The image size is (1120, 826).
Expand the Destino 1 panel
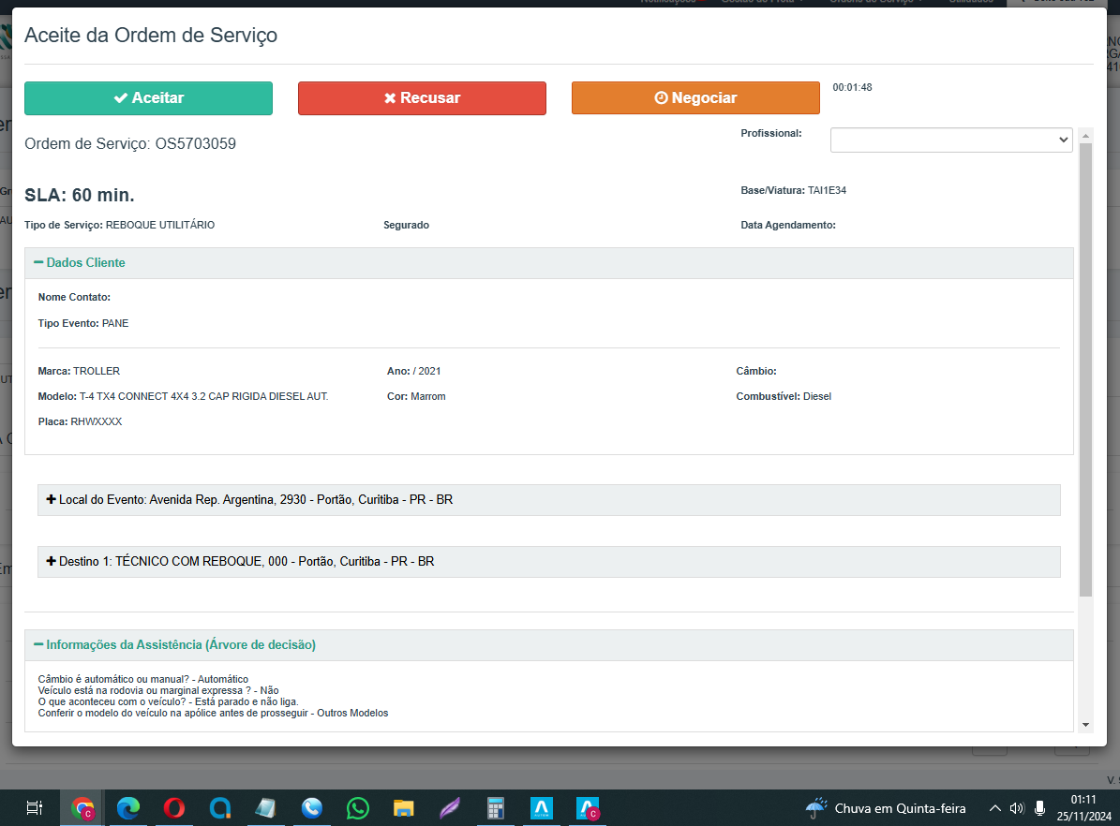241,562
